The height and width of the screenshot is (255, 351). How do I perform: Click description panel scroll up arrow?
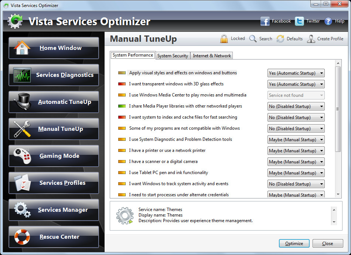(x=334, y=210)
